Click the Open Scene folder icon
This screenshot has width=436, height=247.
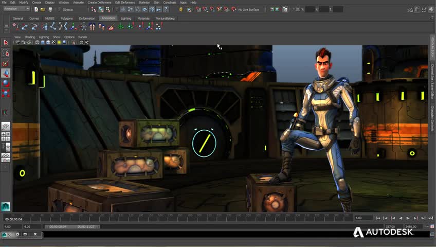point(43,9)
